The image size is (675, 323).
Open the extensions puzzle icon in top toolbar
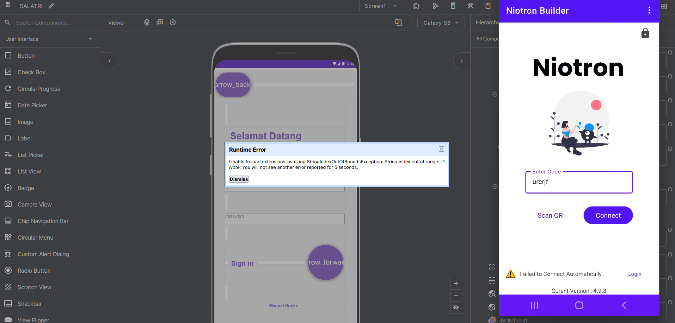(x=416, y=6)
